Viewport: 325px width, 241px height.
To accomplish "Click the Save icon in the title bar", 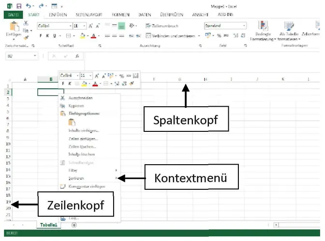I will tap(18, 6).
